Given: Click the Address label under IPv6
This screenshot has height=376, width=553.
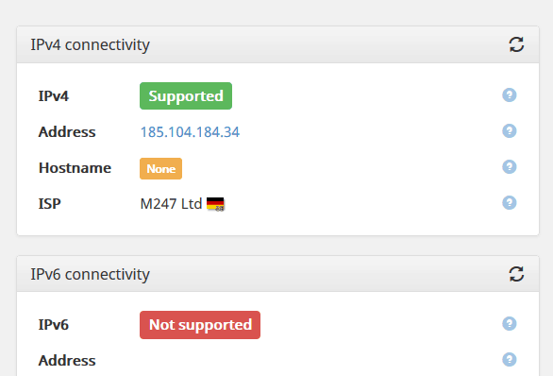Looking at the screenshot, I should coord(67,361).
